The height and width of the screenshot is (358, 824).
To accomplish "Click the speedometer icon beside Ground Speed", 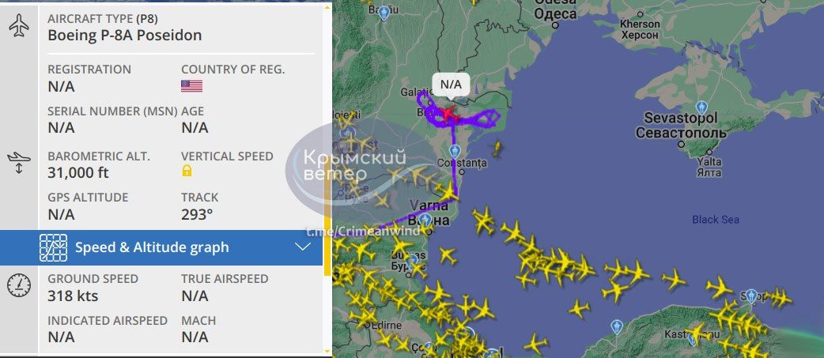I will [x=19, y=285].
